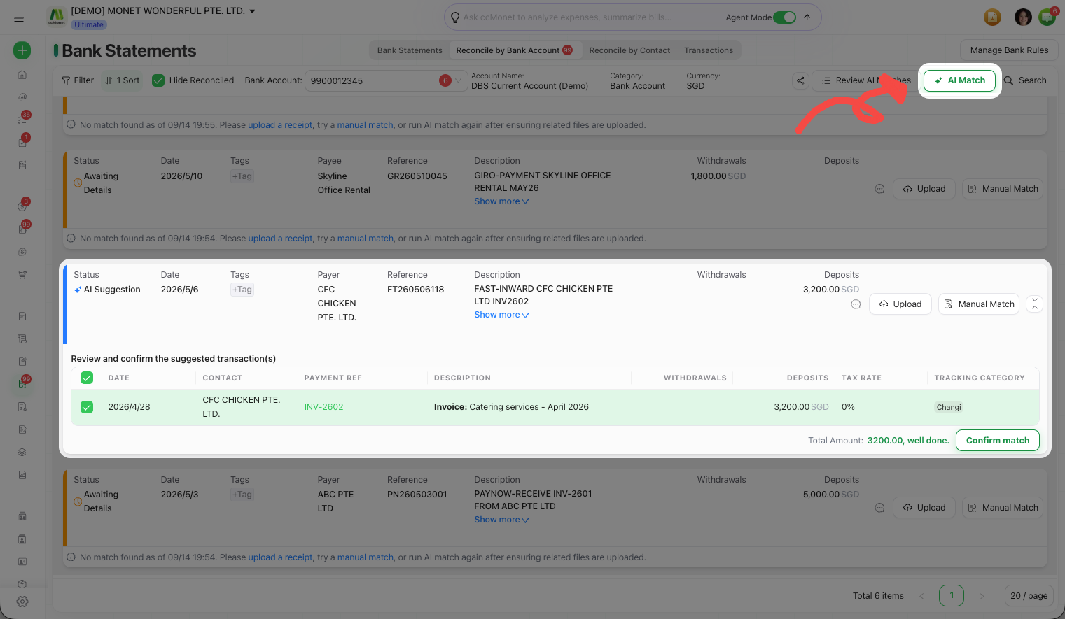
Task: Open the green chat notifications icon
Action: 1047,17
